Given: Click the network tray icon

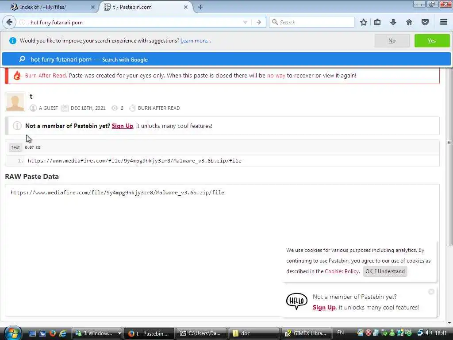Looking at the screenshot, I should tap(420, 333).
